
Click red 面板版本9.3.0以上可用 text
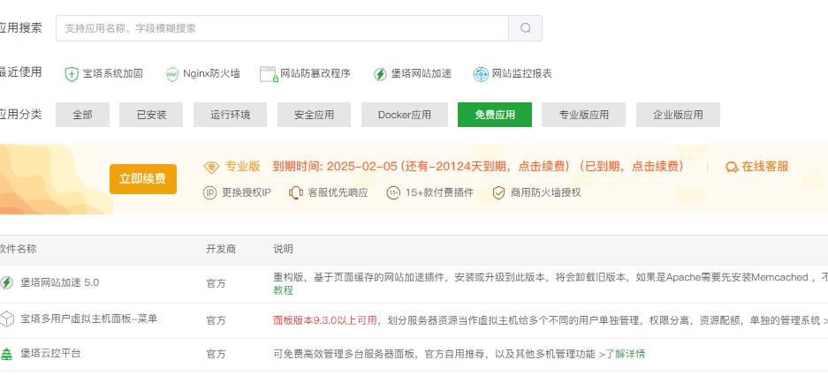click(325, 320)
